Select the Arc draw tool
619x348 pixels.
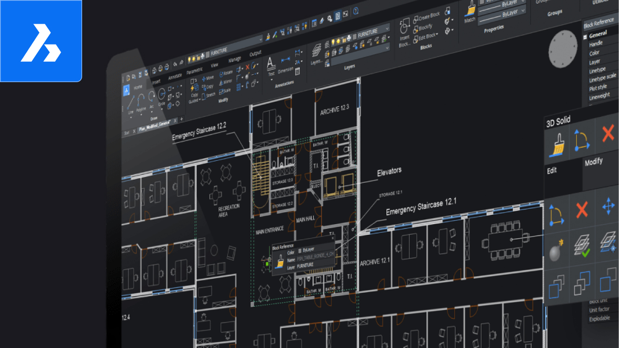(x=152, y=99)
